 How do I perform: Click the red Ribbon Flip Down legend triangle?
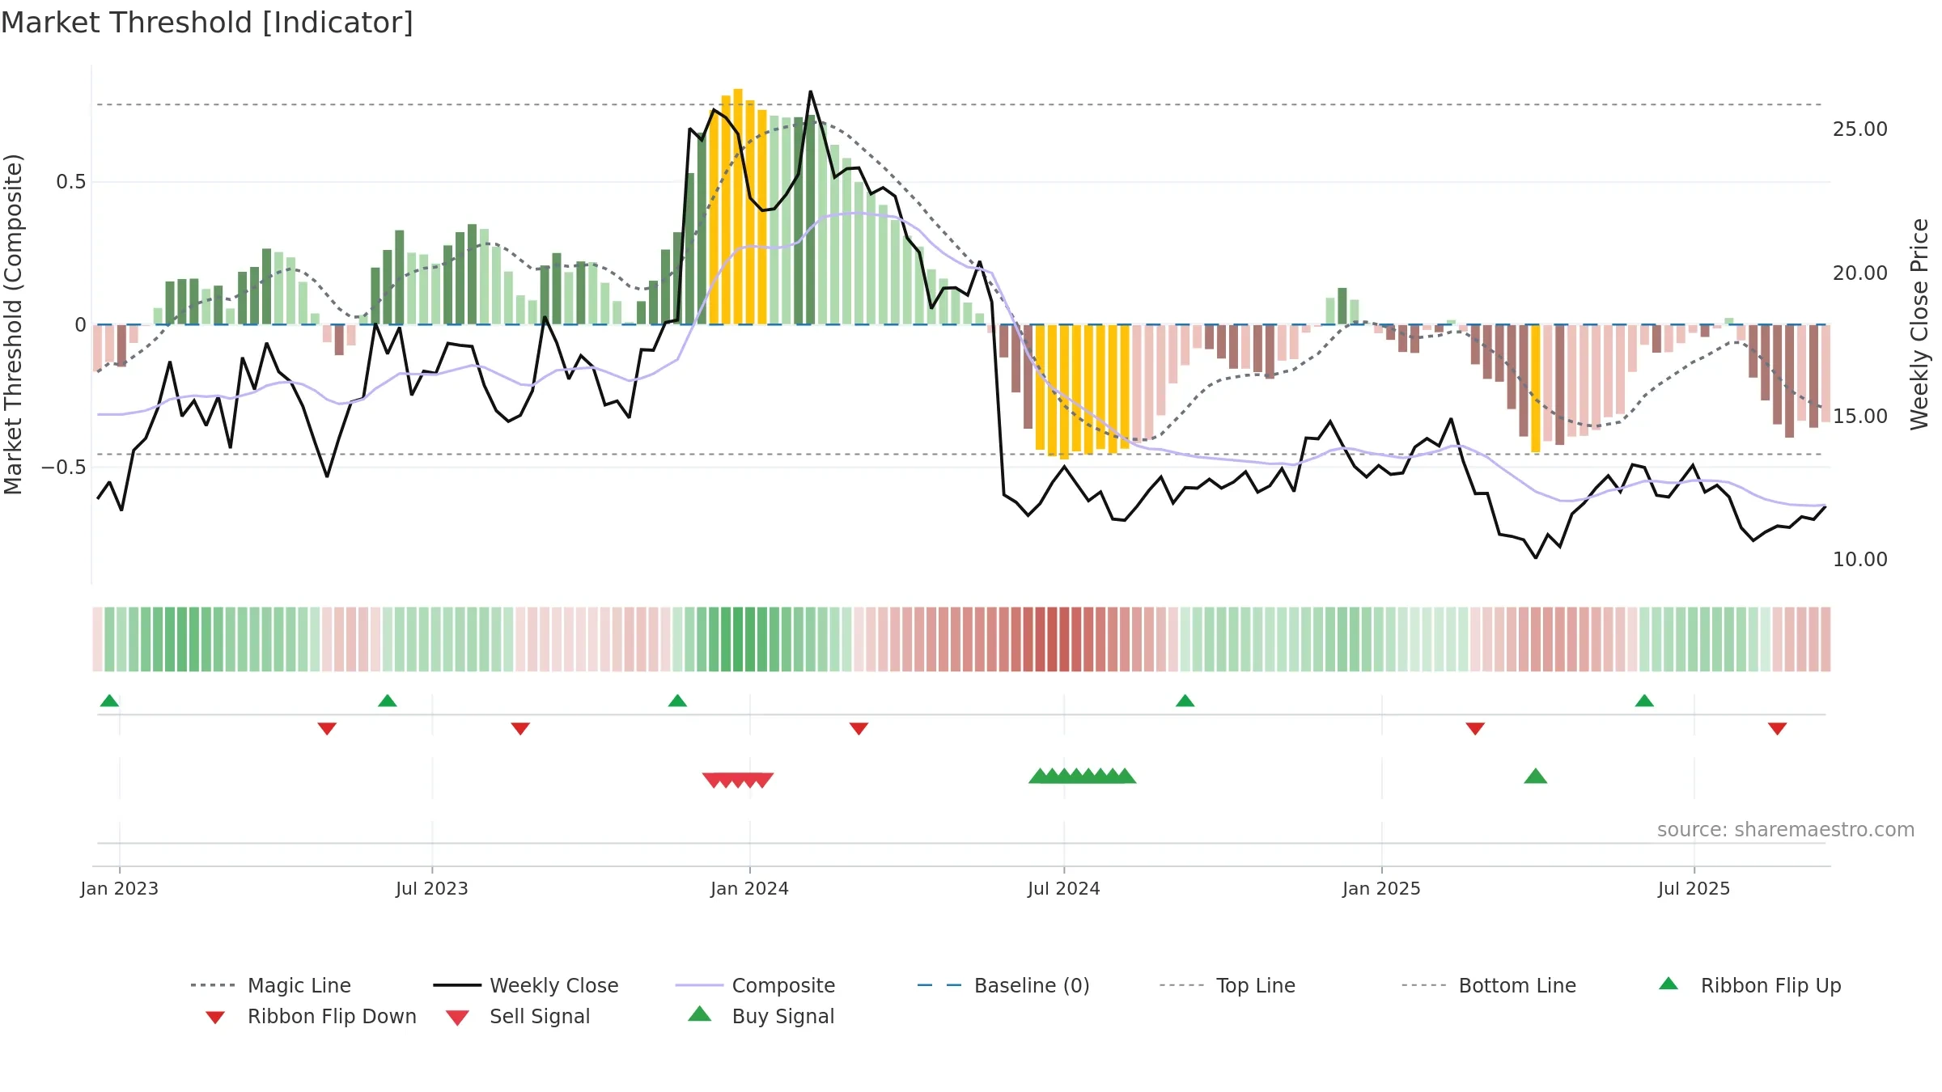coord(215,1018)
